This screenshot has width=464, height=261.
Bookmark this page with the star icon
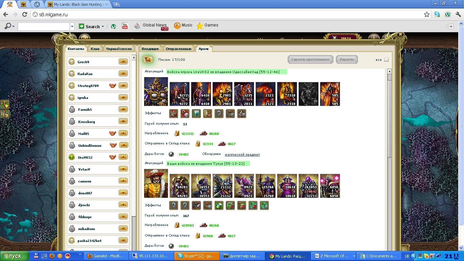click(427, 14)
